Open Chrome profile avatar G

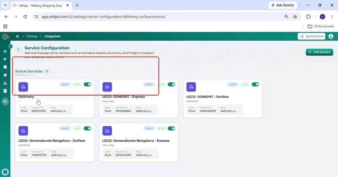point(322,17)
